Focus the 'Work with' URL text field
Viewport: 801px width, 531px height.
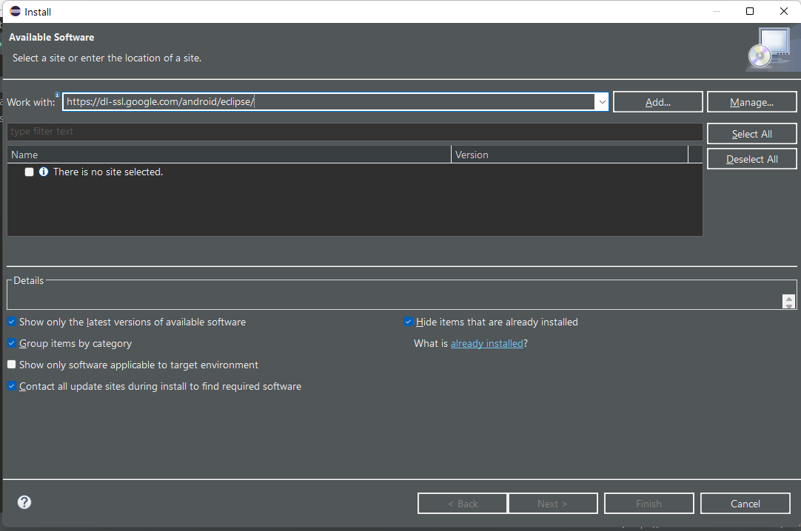[x=329, y=102]
